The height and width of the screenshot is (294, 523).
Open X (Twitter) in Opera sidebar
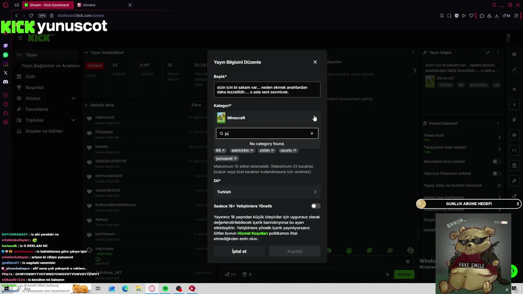click(5, 73)
